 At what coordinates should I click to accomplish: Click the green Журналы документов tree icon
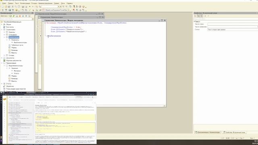(4, 60)
